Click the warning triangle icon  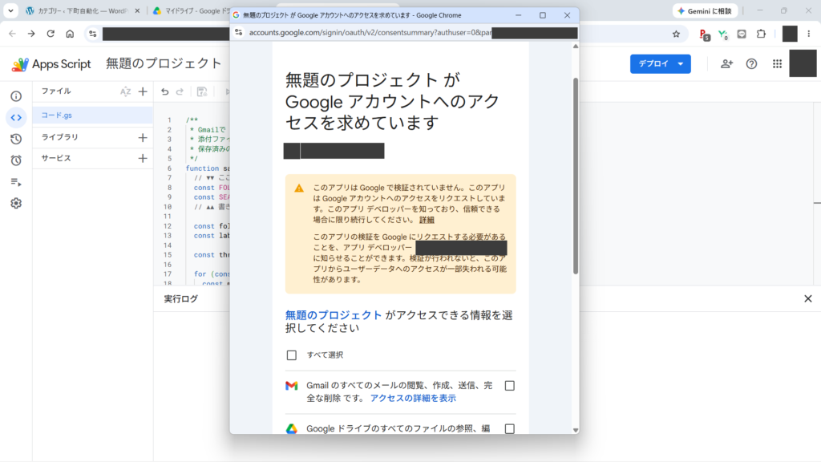299,188
